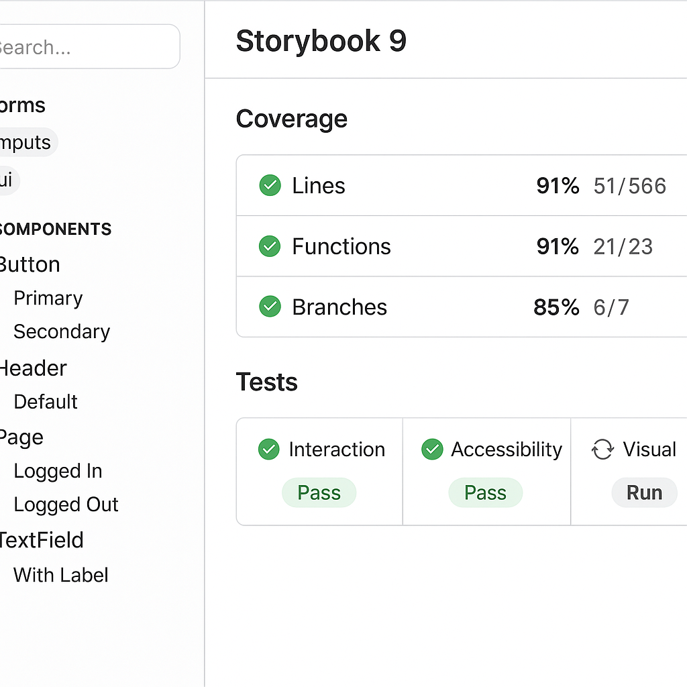Select the Branches coverage label

pyautogui.click(x=339, y=307)
